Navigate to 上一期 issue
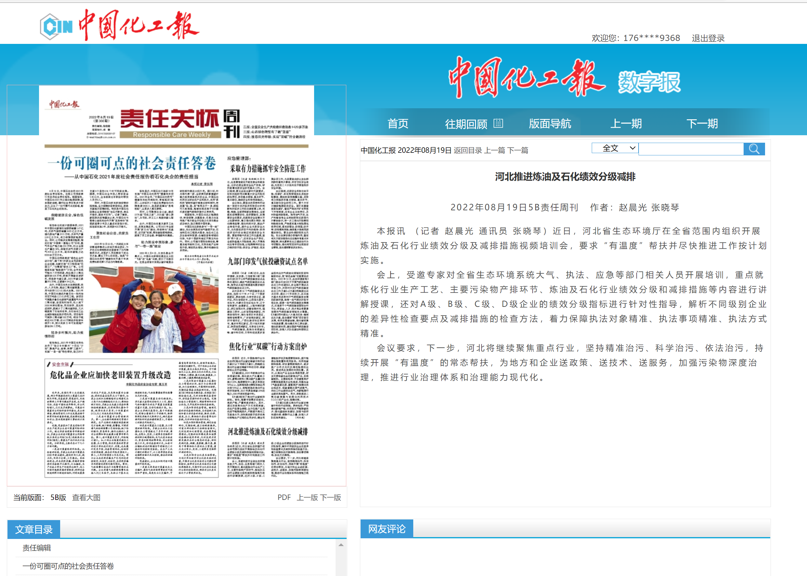The width and height of the screenshot is (807, 576). pyautogui.click(x=626, y=124)
